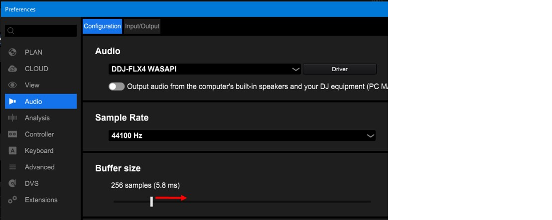
Task: Go to the Advanced preferences category
Action: coord(40,167)
